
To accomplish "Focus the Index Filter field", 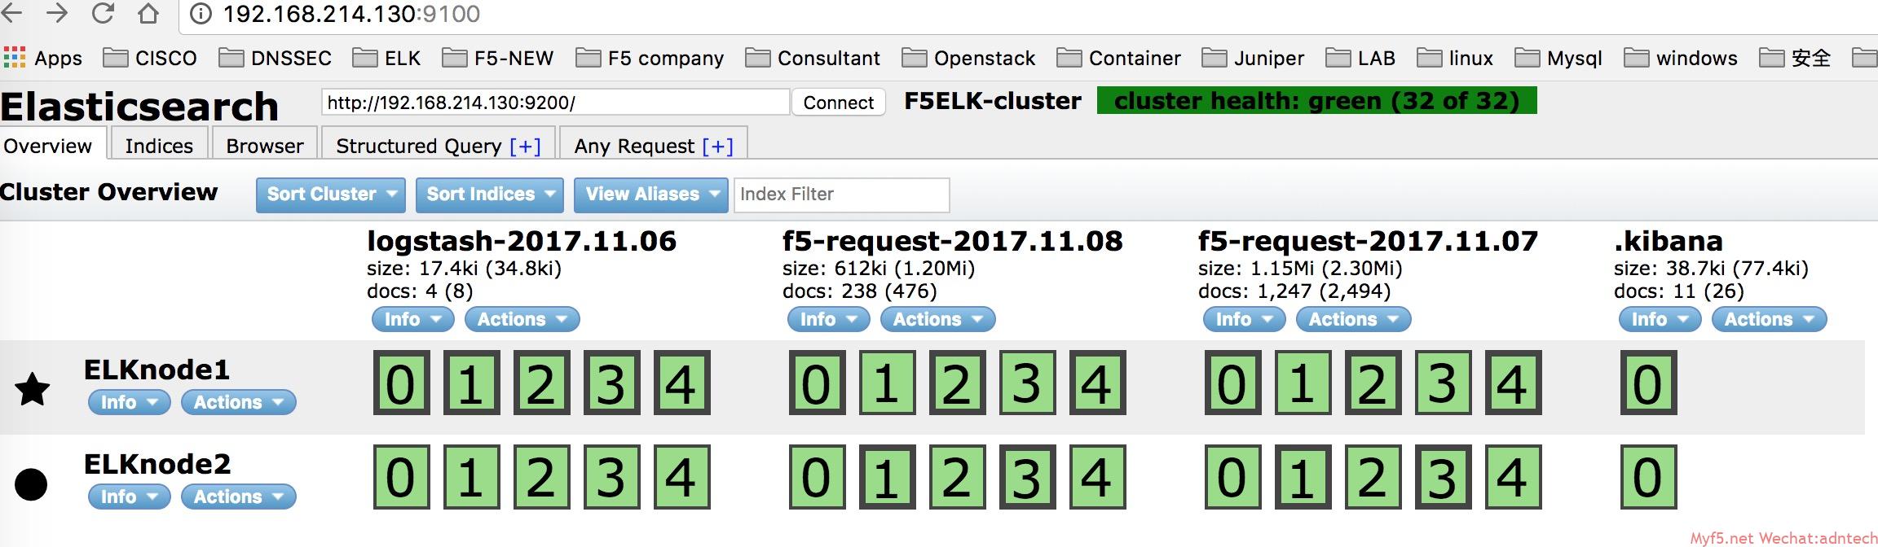I will tap(841, 195).
